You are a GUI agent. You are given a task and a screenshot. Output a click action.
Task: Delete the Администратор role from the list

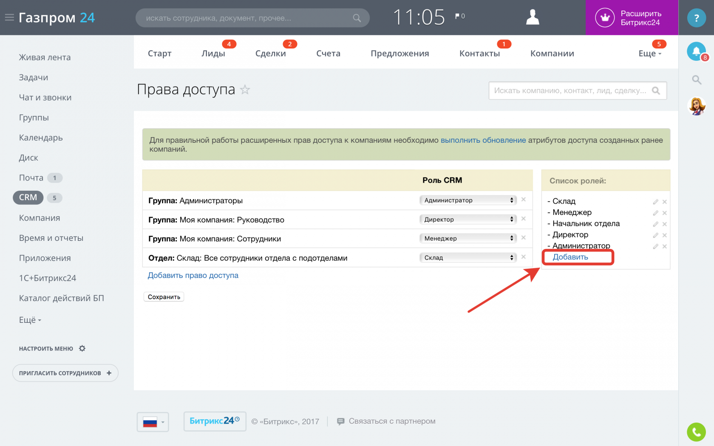click(x=665, y=246)
